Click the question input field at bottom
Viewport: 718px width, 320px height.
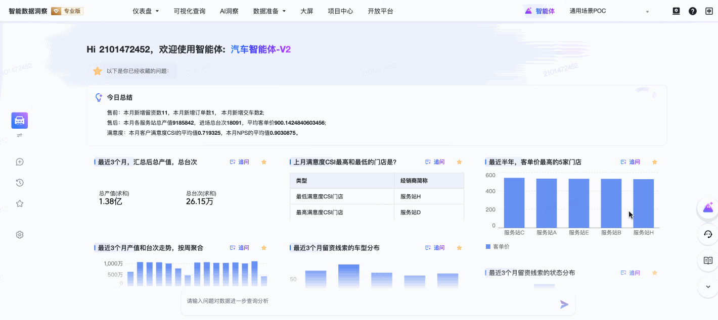tap(354, 301)
